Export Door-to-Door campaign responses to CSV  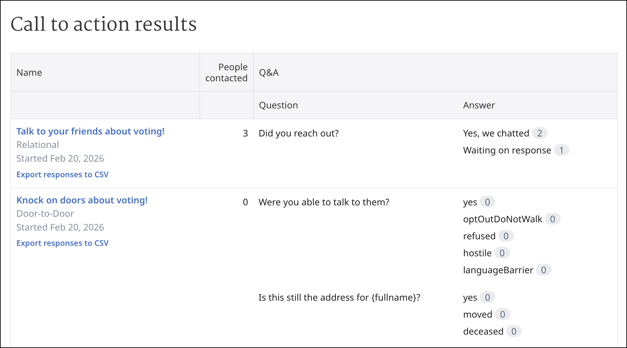(62, 243)
